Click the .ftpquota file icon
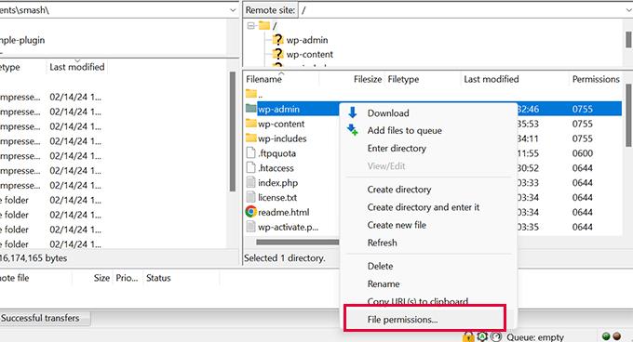This screenshot has width=633, height=342. 250,152
